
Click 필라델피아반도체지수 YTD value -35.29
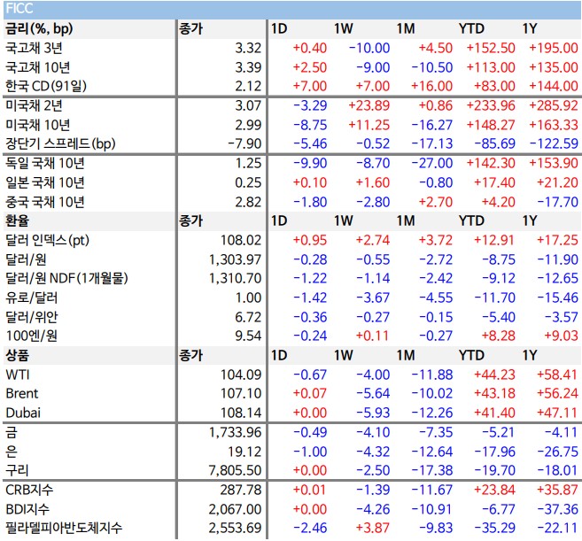click(495, 528)
